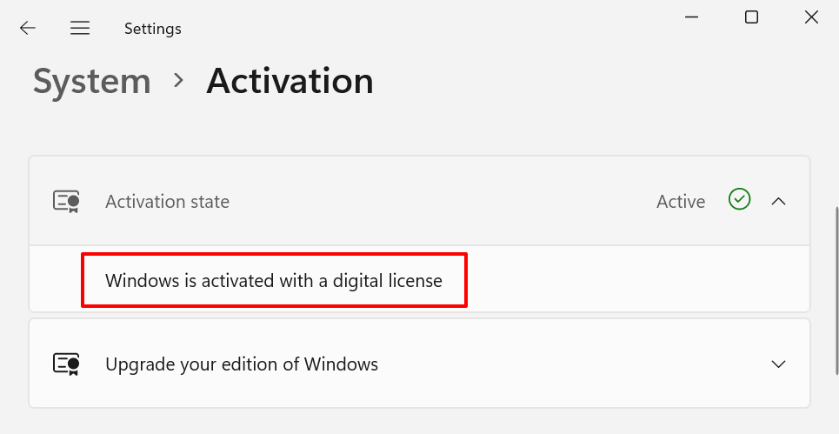Click the Activation state certificate icon
Viewport: 839px width, 434px height.
66,201
